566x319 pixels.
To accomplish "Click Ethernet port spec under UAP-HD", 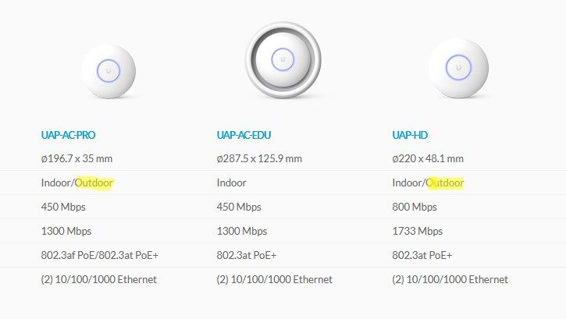I will 450,279.
